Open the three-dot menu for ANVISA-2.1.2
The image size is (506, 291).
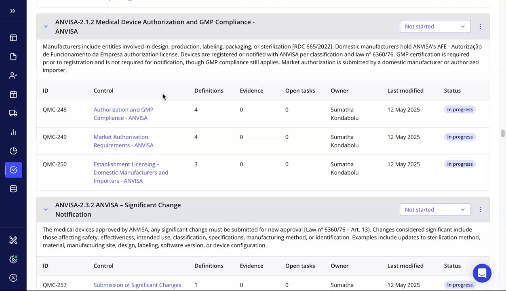480,26
